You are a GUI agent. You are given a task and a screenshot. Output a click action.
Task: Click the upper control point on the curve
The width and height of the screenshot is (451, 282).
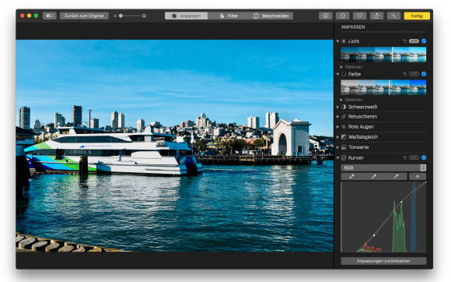click(x=401, y=203)
